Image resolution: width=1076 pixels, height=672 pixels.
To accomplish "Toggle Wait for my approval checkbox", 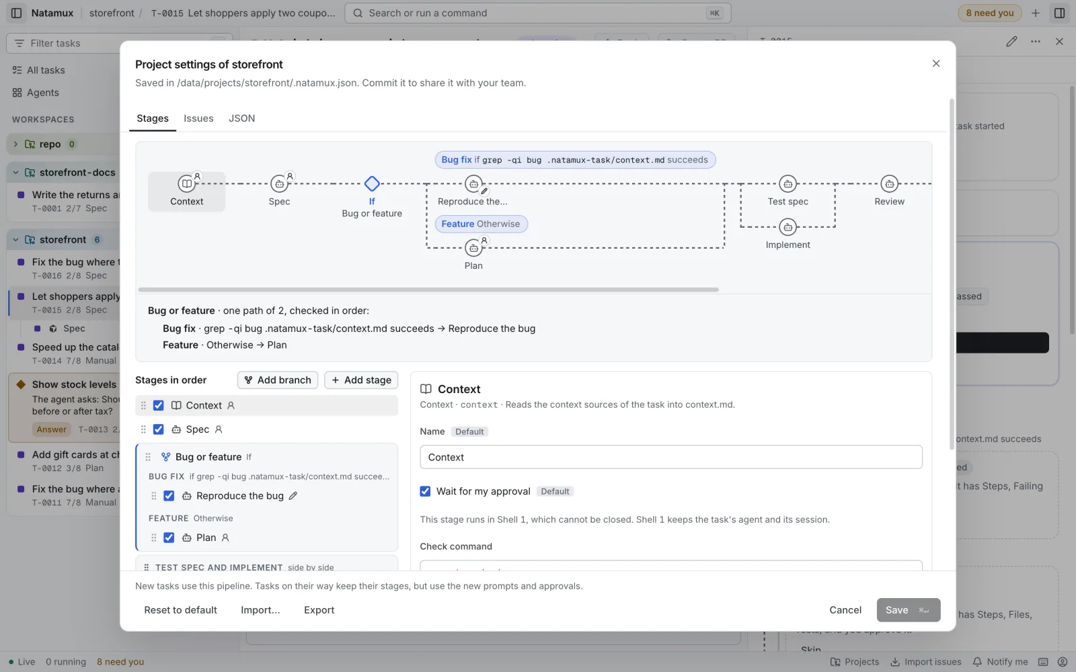I will click(x=425, y=491).
